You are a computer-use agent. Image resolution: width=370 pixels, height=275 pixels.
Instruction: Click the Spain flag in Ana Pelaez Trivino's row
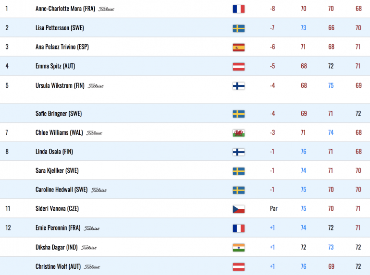coord(238,48)
